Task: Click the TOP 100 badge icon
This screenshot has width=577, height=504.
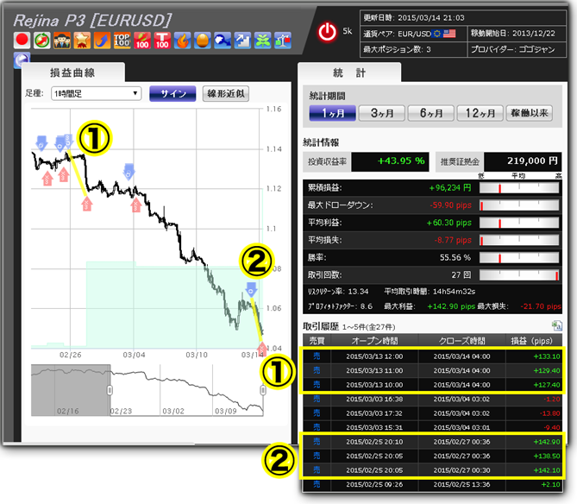Action: pyautogui.click(x=122, y=40)
